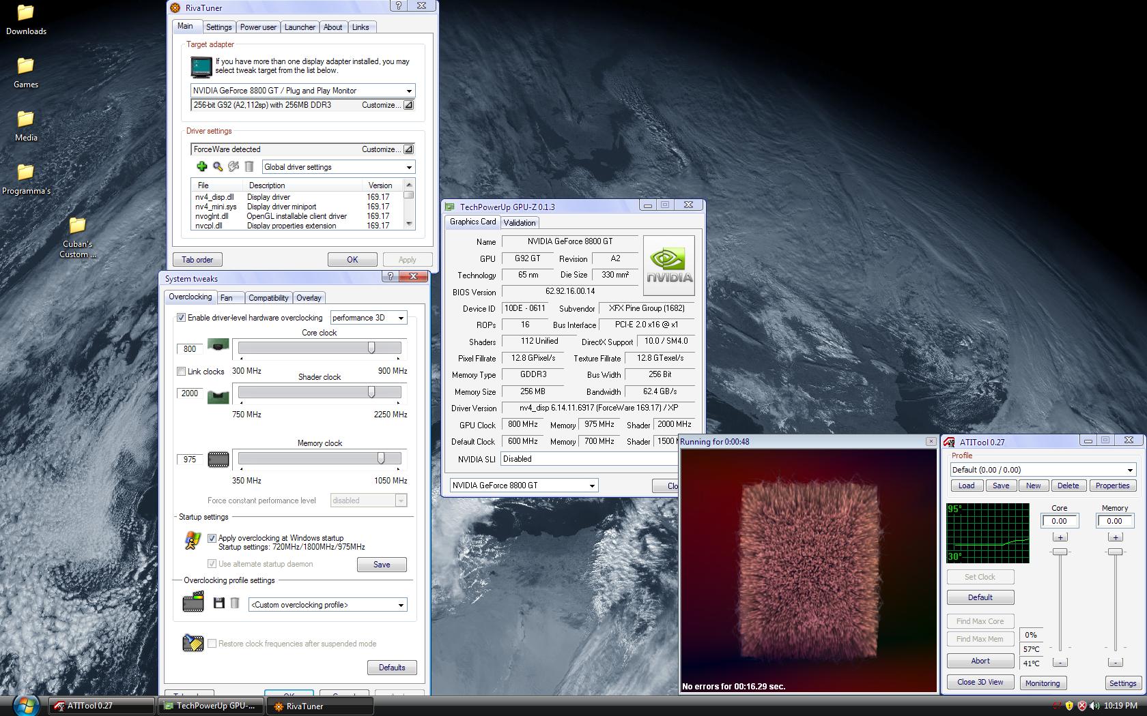This screenshot has width=1147, height=716.
Task: Open Customize arrow for ForceWare detected
Action: coord(408,149)
